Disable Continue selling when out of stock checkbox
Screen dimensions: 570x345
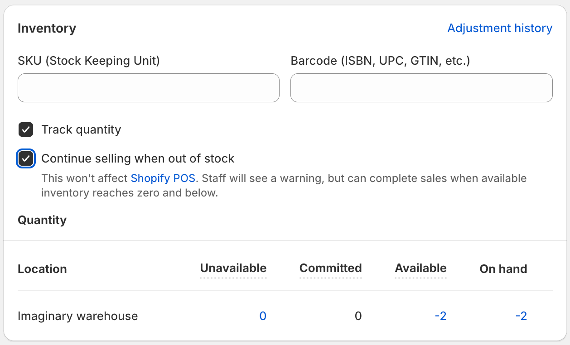(26, 158)
